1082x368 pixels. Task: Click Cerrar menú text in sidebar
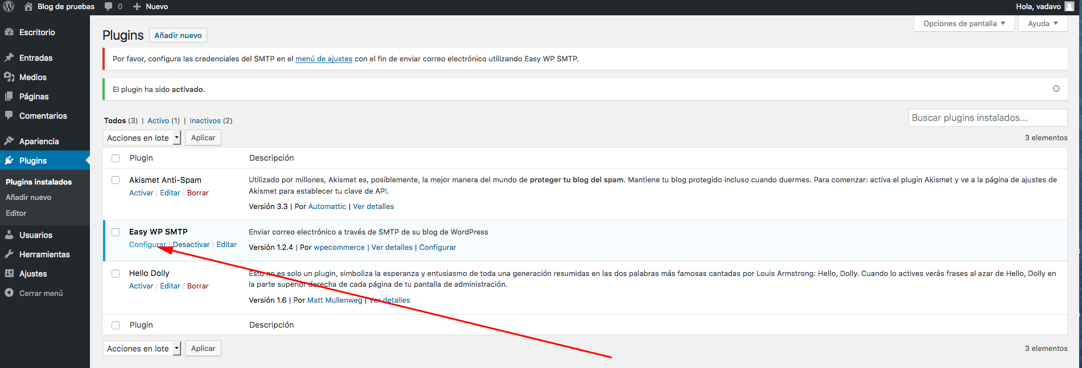pos(41,293)
